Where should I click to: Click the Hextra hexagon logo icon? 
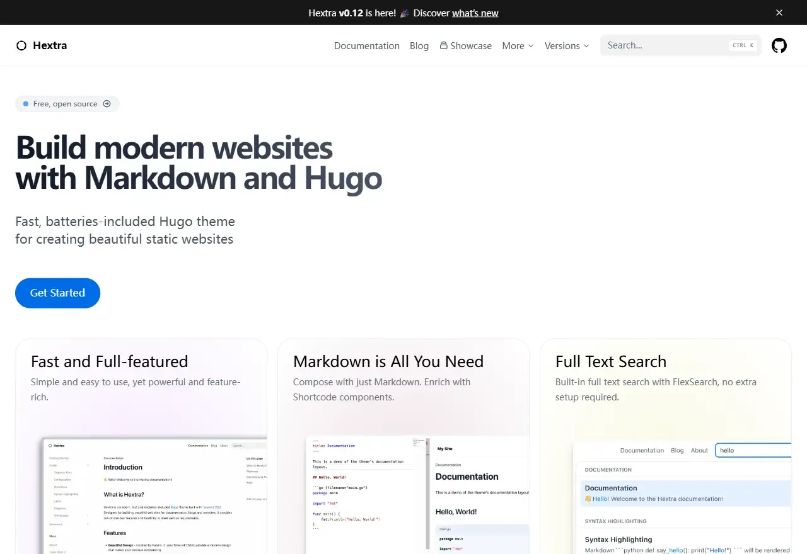click(21, 45)
